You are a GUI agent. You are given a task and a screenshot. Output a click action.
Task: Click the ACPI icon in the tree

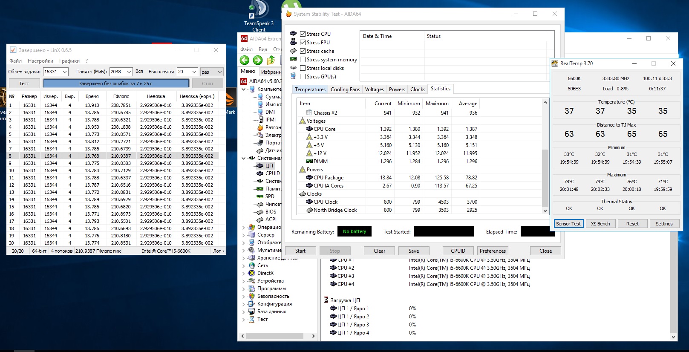260,219
